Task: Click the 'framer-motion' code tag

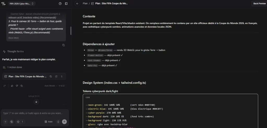Action: (95, 55)
